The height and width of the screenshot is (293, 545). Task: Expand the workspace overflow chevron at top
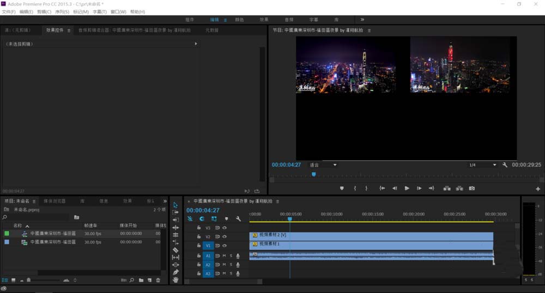coord(362,20)
